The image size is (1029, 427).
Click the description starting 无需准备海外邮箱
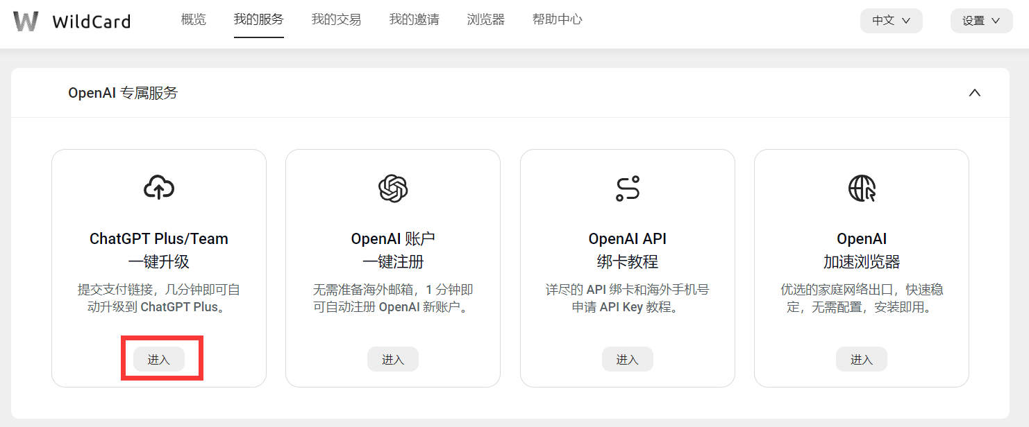[393, 298]
